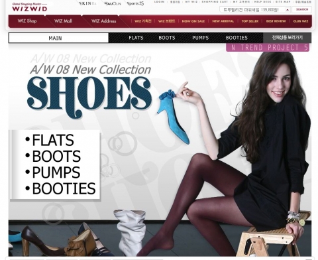Open BEST REVIEW menu item
Viewport: 318px width, 260px height.
click(x=276, y=21)
